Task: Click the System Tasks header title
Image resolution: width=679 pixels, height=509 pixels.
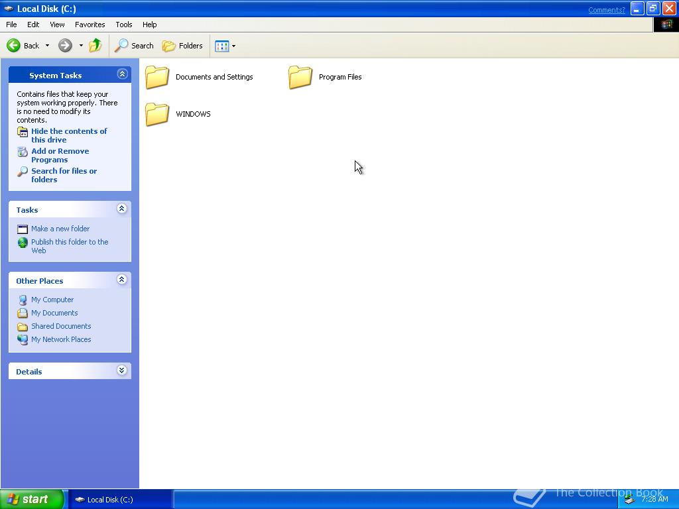Action: [x=56, y=76]
